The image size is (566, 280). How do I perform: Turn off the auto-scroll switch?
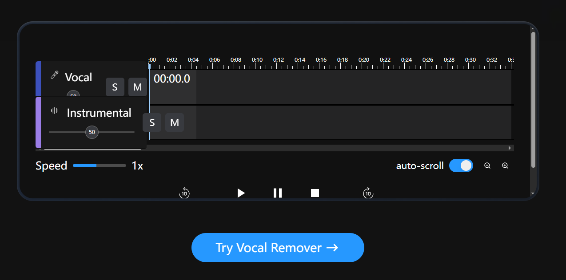tap(461, 166)
